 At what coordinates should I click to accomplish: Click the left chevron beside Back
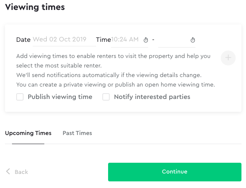[8, 171]
